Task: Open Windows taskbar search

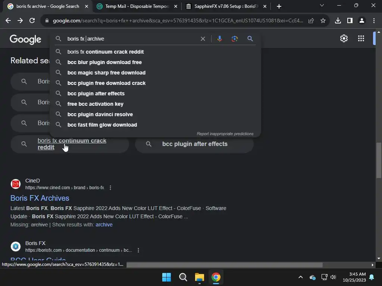Action: tap(183, 277)
